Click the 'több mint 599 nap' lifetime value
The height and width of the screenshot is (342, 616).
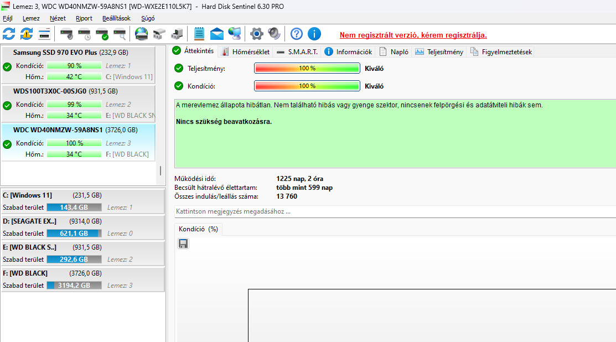(x=304, y=188)
